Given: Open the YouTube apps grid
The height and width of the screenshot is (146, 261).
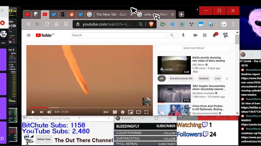Looking at the screenshot, I should (x=205, y=35).
